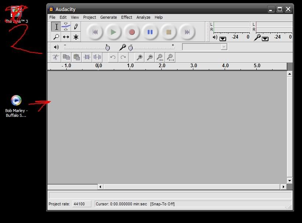Open the Effect menu
The width and height of the screenshot is (302, 223).
tap(127, 17)
